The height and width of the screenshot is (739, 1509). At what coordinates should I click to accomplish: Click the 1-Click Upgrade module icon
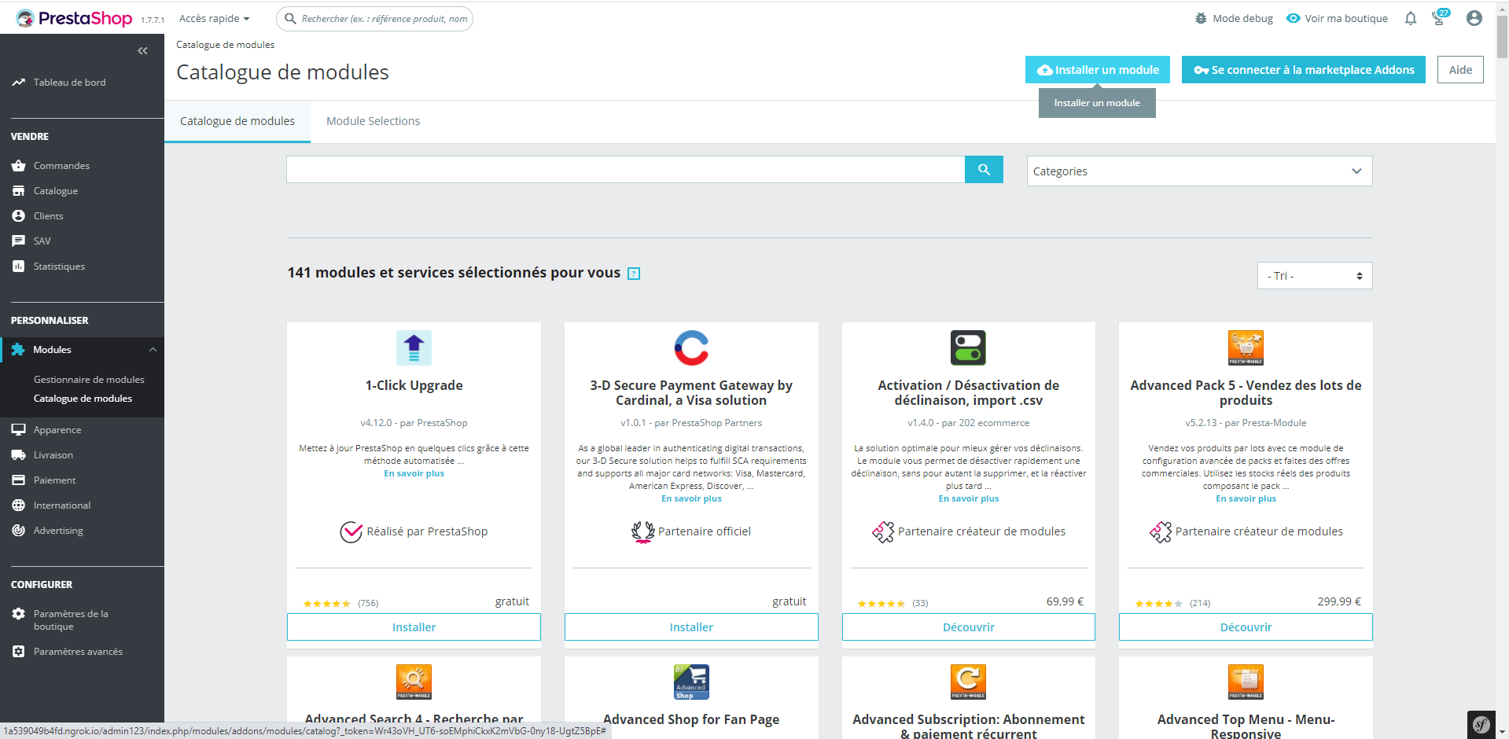pyautogui.click(x=414, y=347)
